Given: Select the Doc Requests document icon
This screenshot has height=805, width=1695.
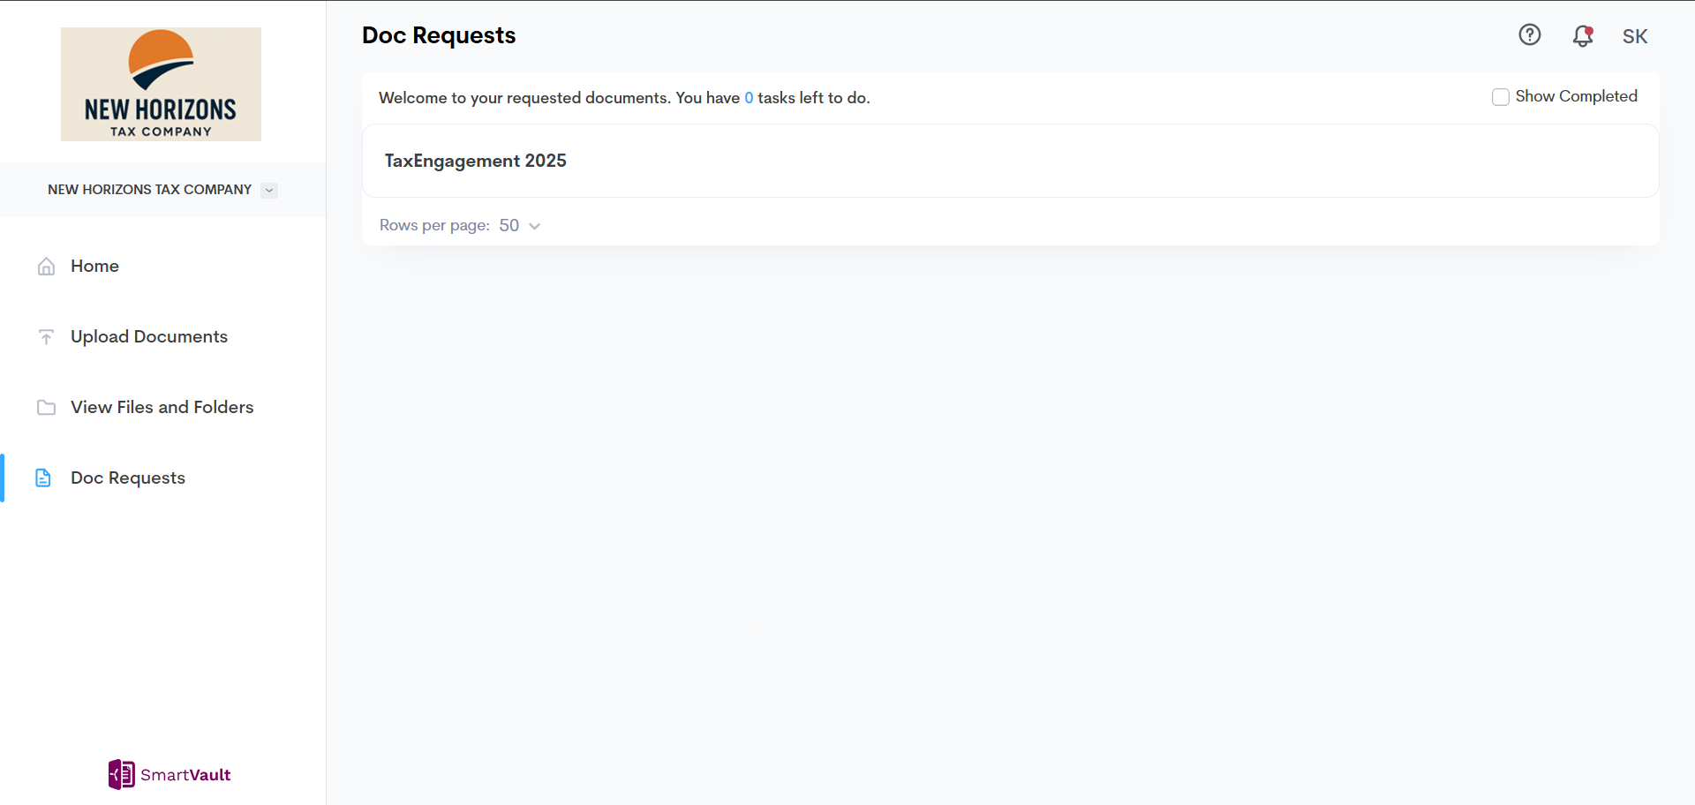Looking at the screenshot, I should point(43,478).
